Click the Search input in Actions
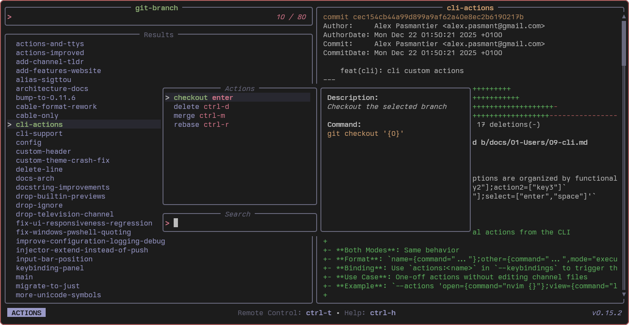 click(243, 223)
